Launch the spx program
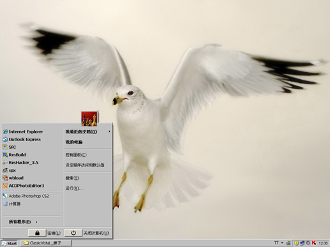 (x=31, y=170)
